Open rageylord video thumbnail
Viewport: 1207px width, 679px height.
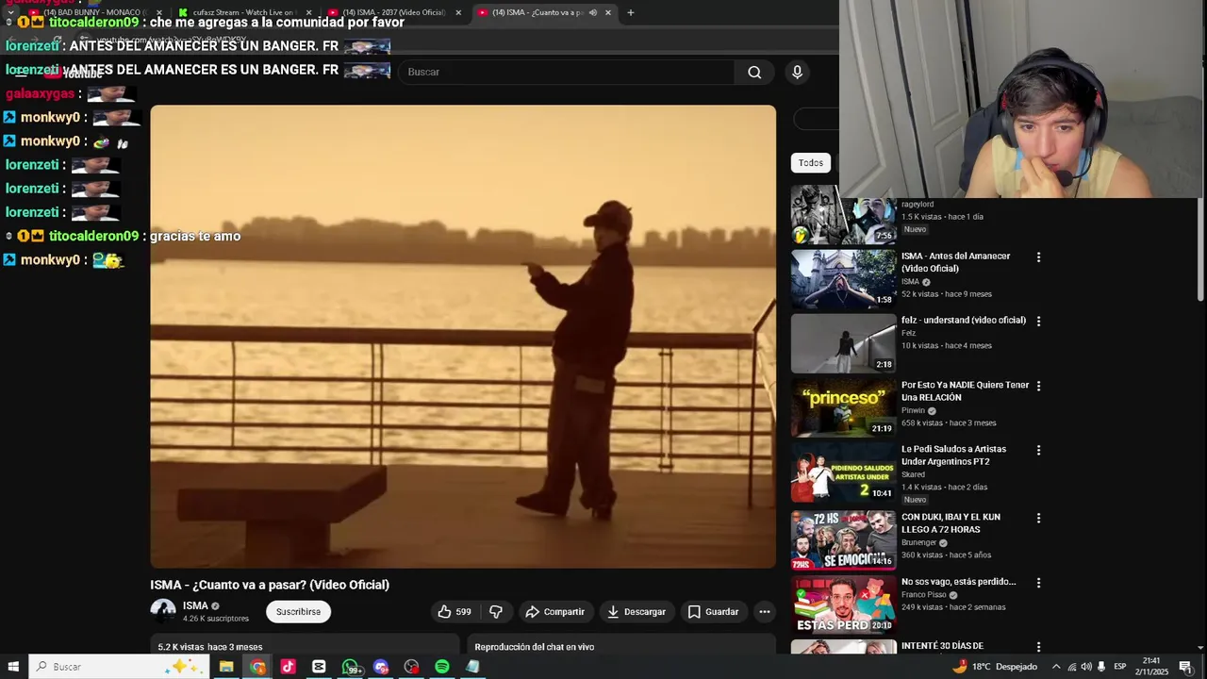point(843,214)
